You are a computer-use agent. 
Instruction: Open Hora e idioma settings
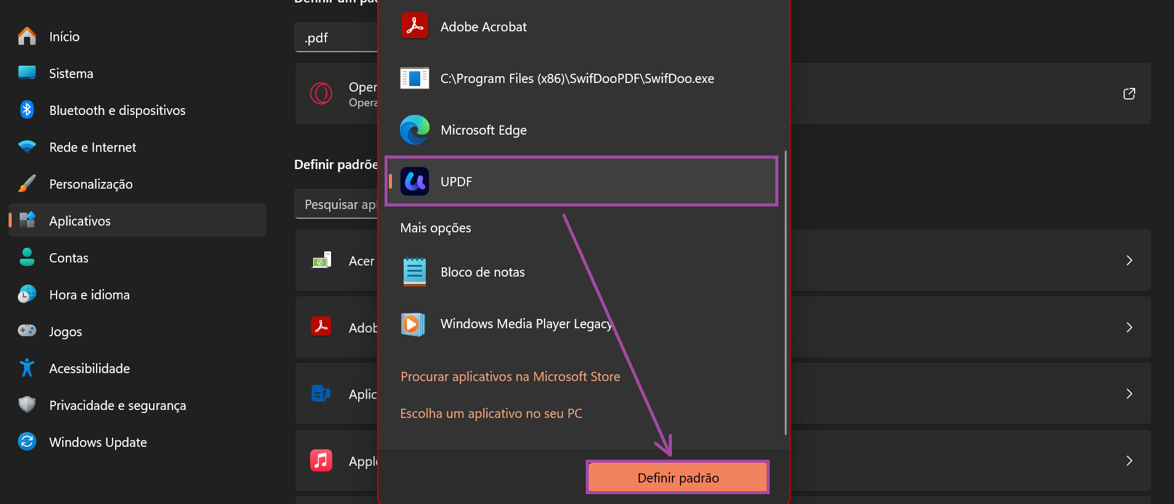pyautogui.click(x=138, y=294)
